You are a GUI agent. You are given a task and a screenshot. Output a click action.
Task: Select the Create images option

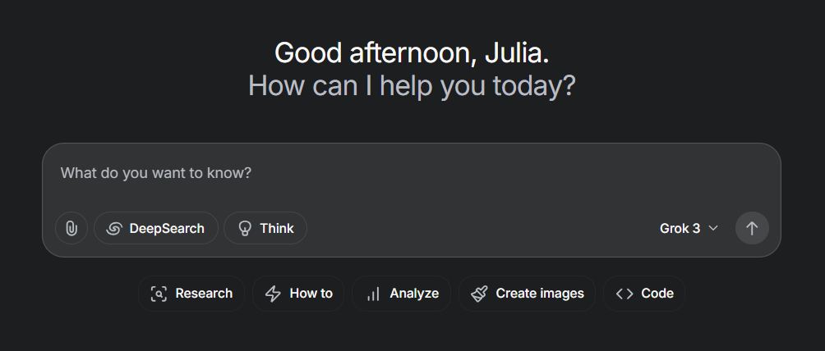point(528,294)
